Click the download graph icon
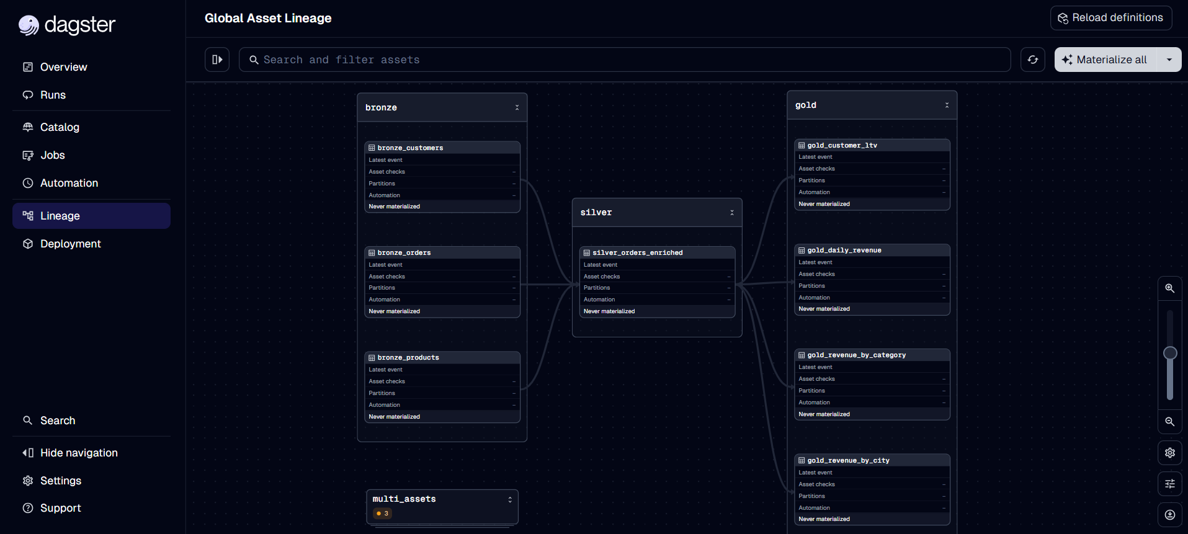Screen dimensions: 1188x534 (x=1169, y=515)
